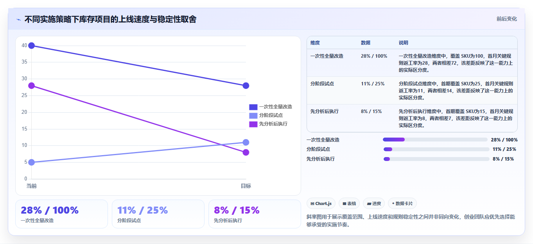The height and width of the screenshot is (244, 533).
Task: Click the 8% / 15% data card
Action: [255, 214]
